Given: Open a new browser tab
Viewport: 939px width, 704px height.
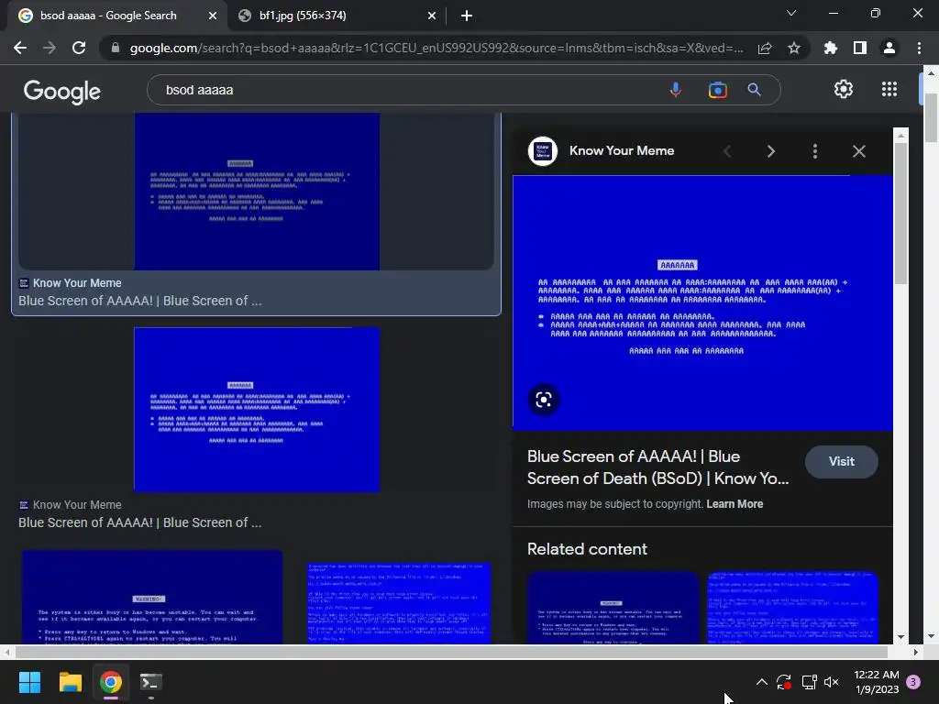Looking at the screenshot, I should [467, 16].
